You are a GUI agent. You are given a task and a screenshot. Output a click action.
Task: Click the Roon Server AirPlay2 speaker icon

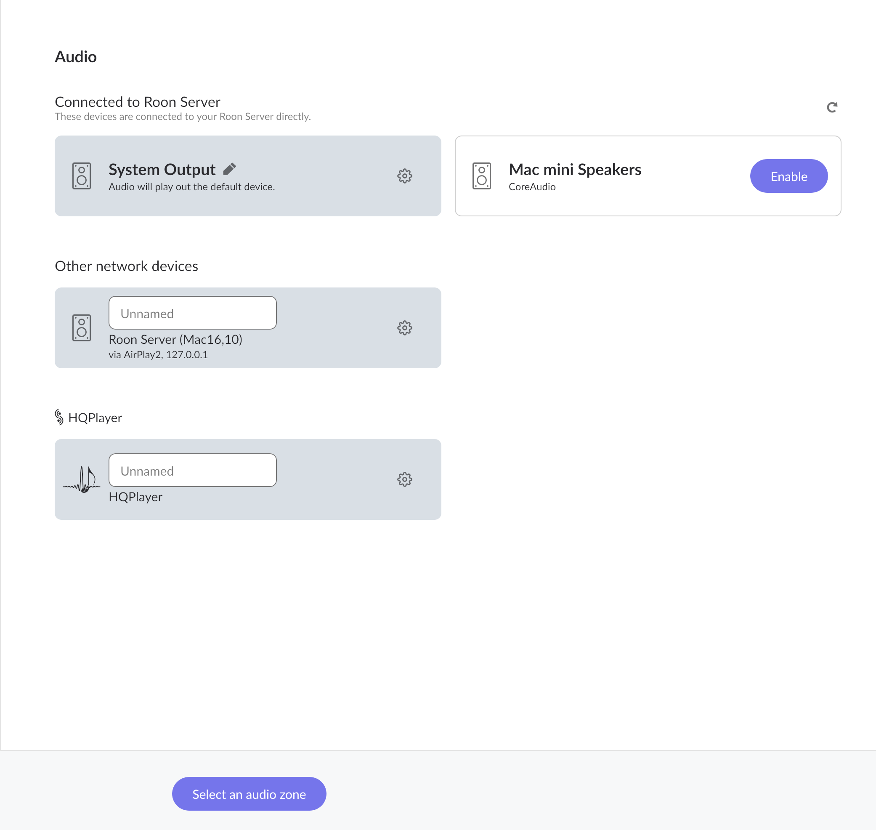click(81, 328)
